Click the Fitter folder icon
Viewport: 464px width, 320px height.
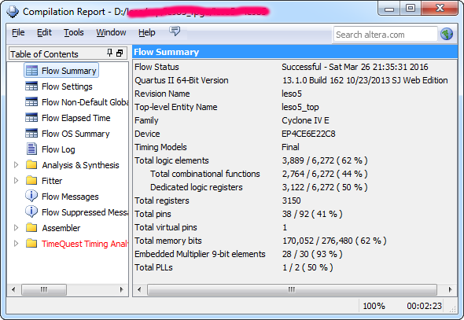[31, 180]
